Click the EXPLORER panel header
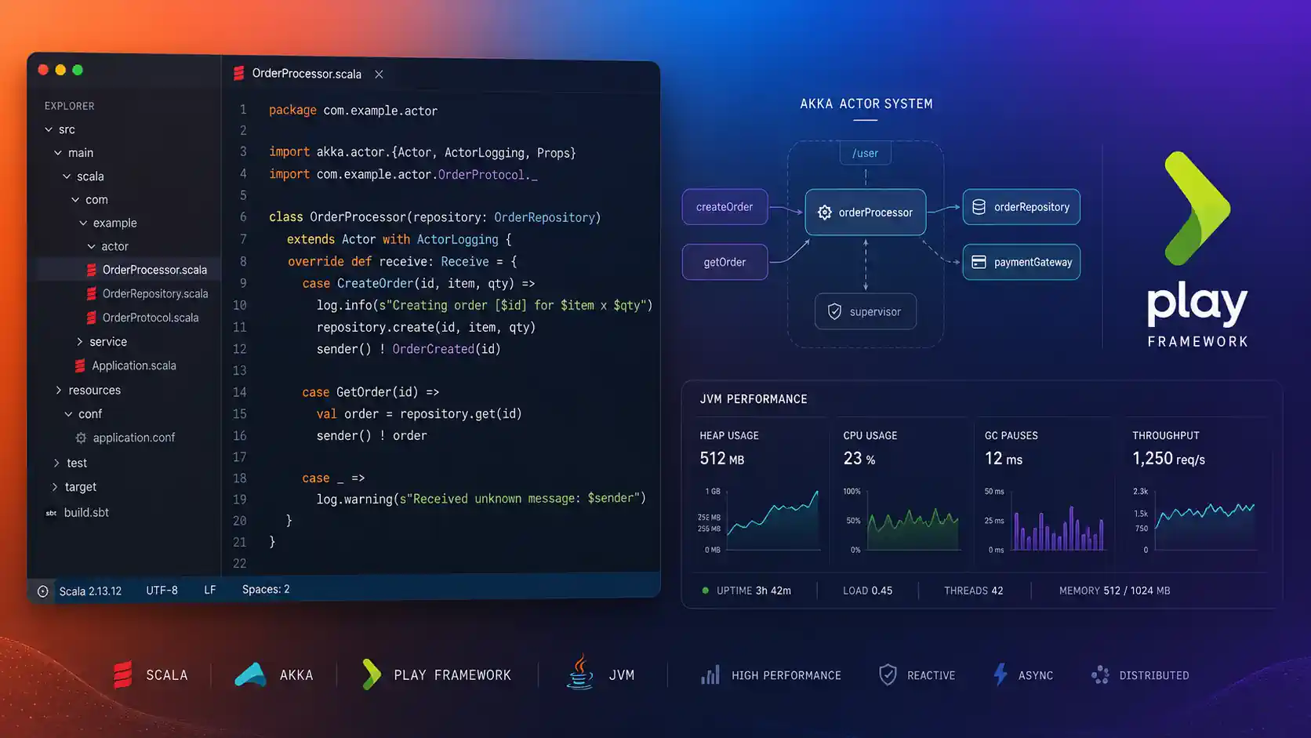This screenshot has height=738, width=1311. click(x=69, y=106)
